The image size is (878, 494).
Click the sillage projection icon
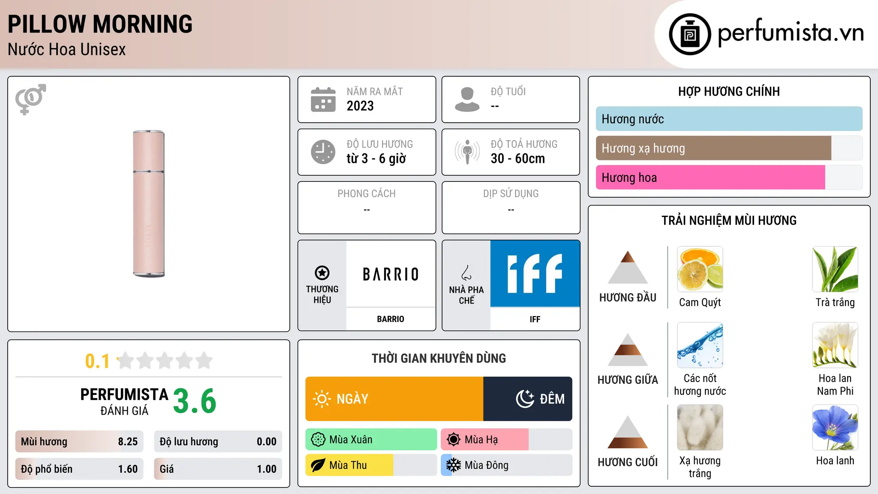(x=467, y=152)
